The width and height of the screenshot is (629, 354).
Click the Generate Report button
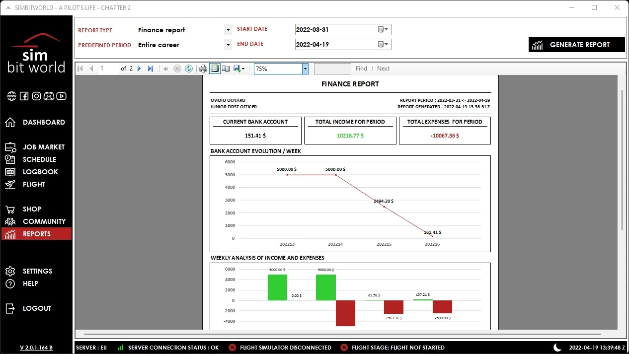(x=577, y=45)
